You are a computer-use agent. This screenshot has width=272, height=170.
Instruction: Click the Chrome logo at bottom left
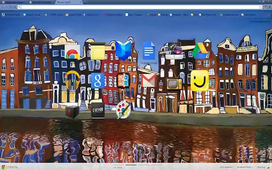tap(10, 167)
